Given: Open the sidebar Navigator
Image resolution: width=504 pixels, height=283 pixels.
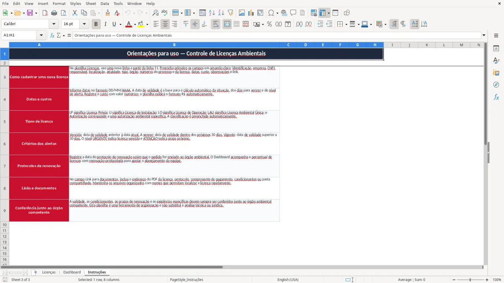Looking at the screenshot, I should 496,85.
